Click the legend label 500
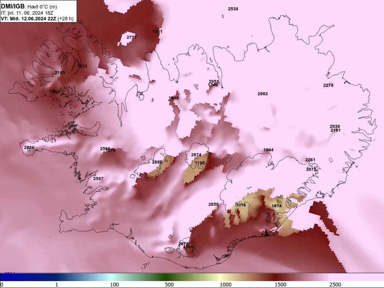This screenshot has width=384, height=288. [x=169, y=285]
